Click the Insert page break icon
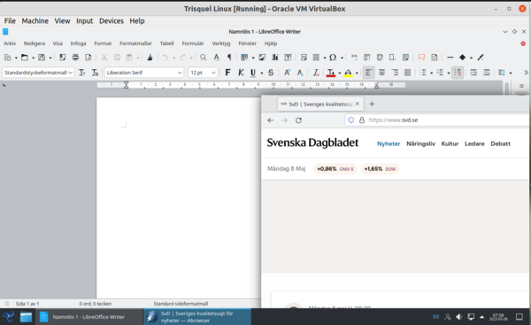 click(x=304, y=58)
